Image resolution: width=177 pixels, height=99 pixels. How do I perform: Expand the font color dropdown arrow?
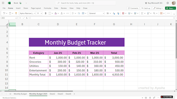pos(64,13)
